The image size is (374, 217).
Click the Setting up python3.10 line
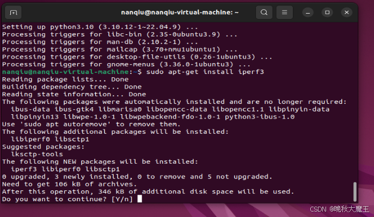(x=100, y=27)
